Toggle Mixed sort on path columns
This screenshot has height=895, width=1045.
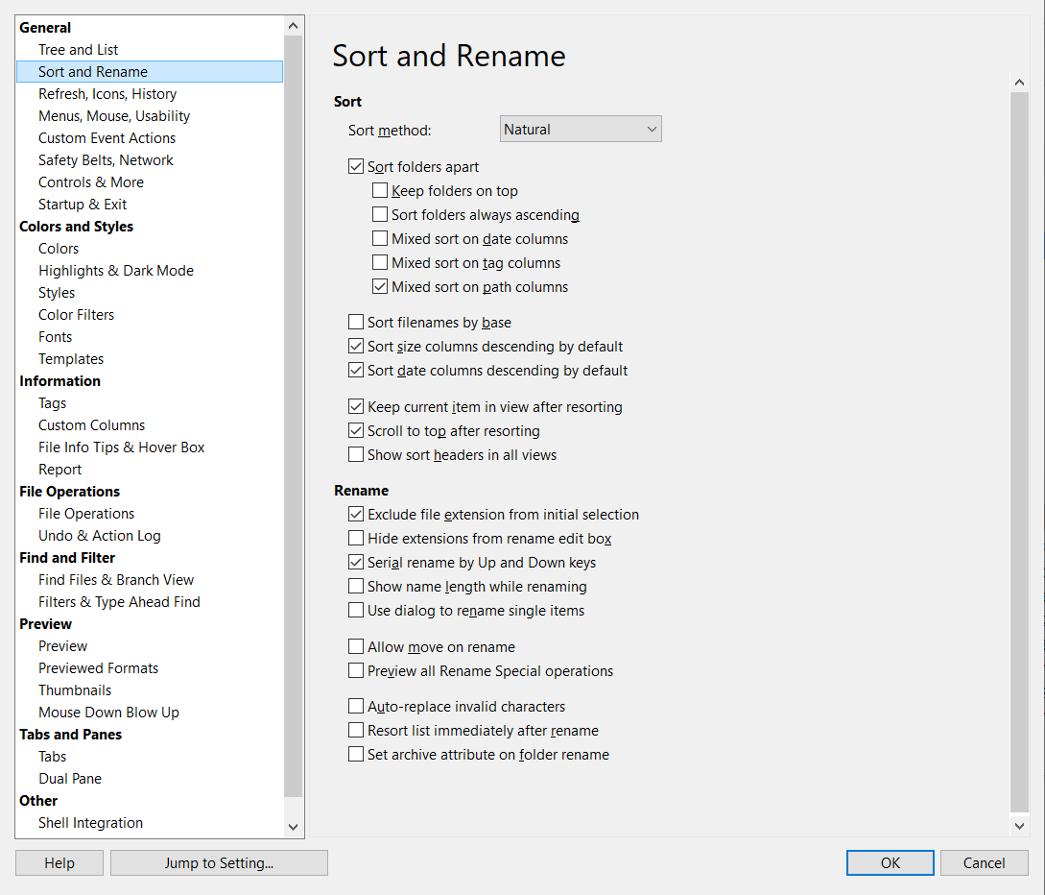380,287
